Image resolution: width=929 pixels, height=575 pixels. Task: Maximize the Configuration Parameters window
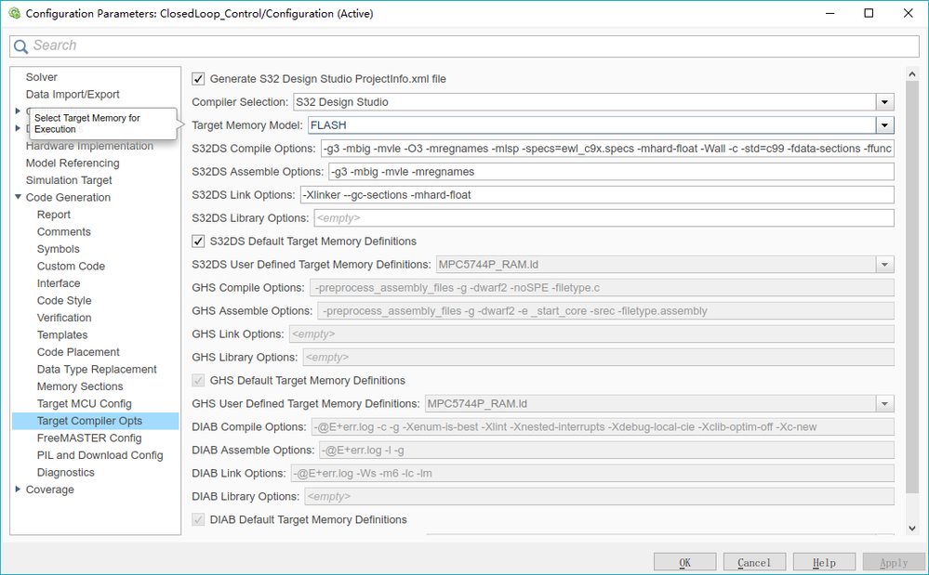(x=869, y=13)
